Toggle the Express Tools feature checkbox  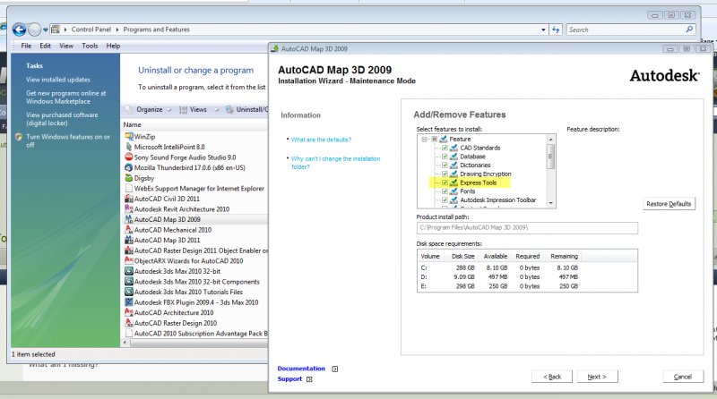tap(445, 183)
